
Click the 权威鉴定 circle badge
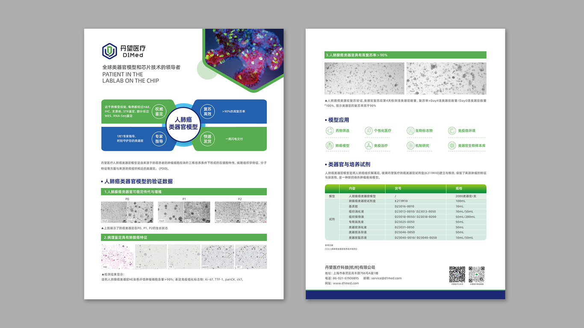(x=159, y=111)
